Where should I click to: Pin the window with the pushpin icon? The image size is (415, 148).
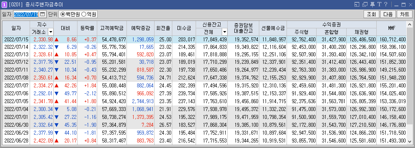pyautogui.click(x=372, y=4)
